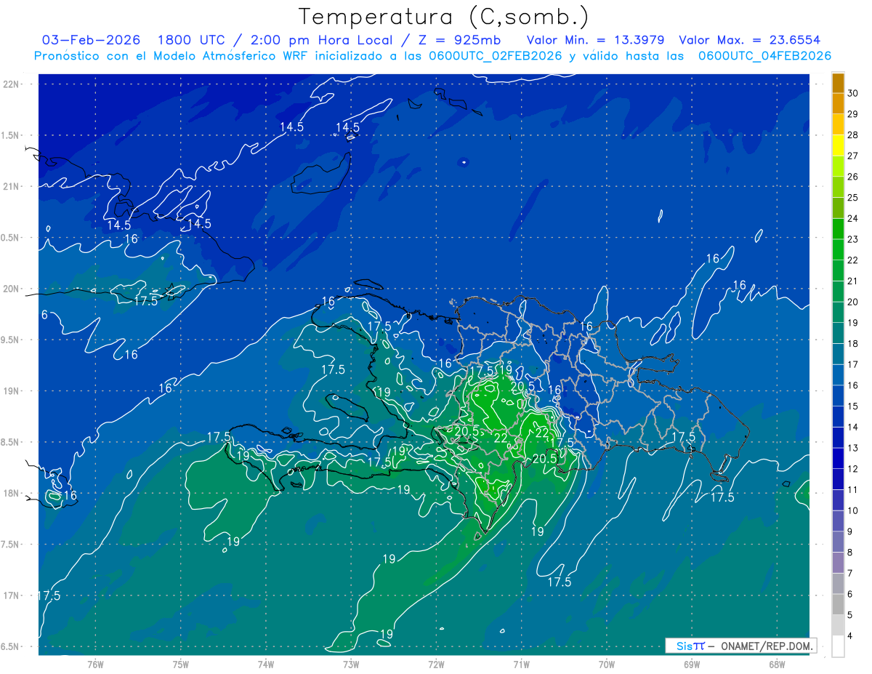Click the "22N" latitude axis label
Viewport: 872px width, 674px height.
click(x=12, y=84)
